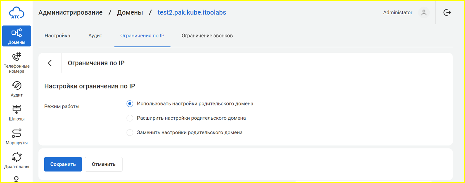This screenshot has height=183, width=465.
Task: Click the logout icon
Action: point(447,13)
